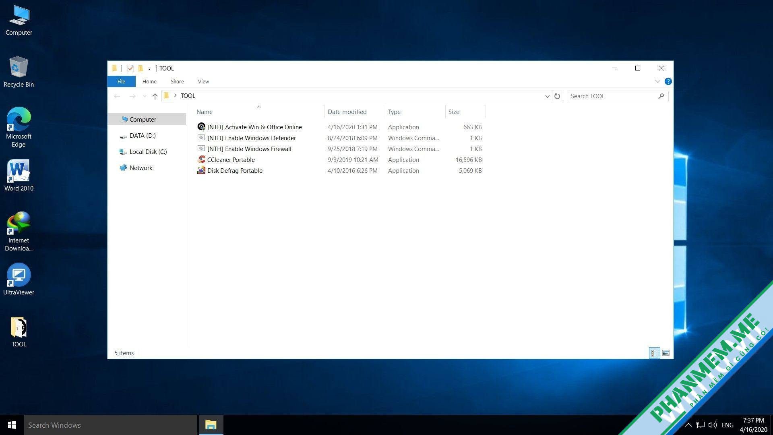
Task: Open the taskbar clock showing 7:37 PM
Action: [x=753, y=425]
